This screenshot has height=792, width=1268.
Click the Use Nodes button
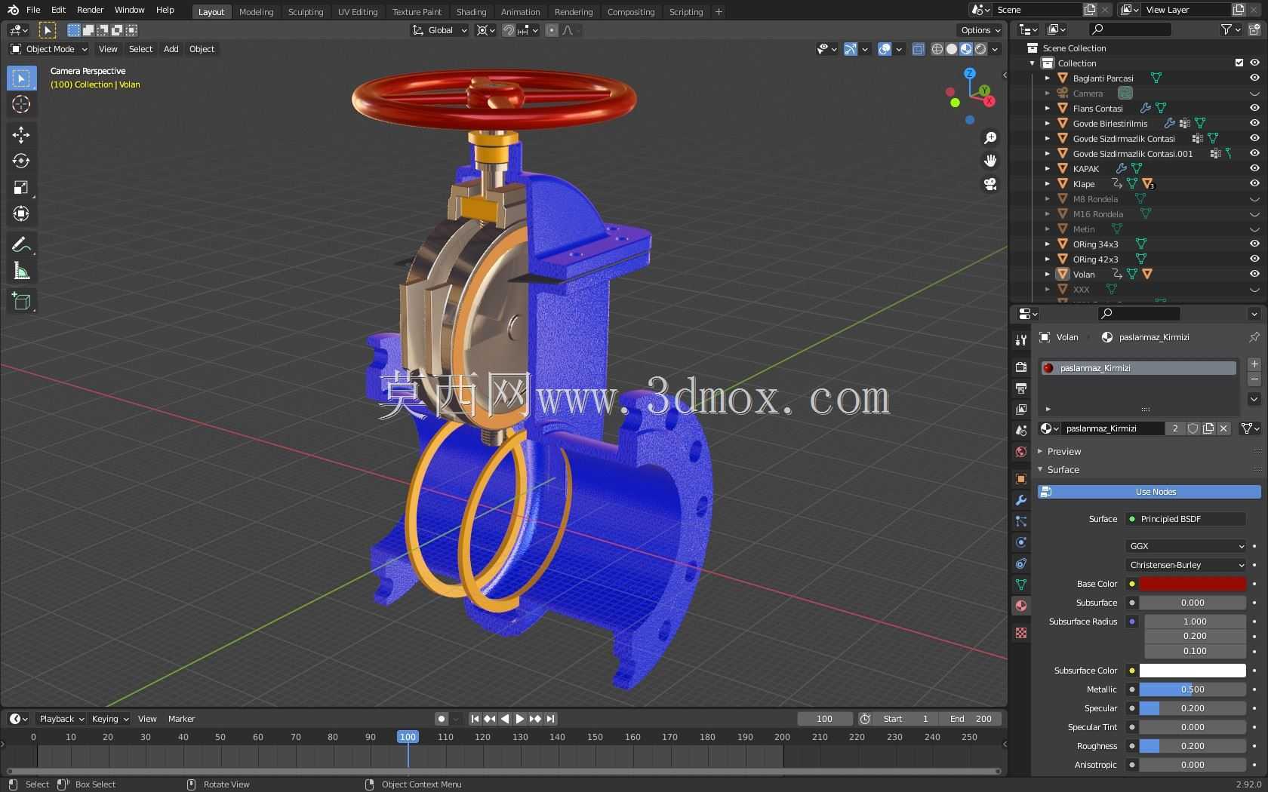(1150, 492)
